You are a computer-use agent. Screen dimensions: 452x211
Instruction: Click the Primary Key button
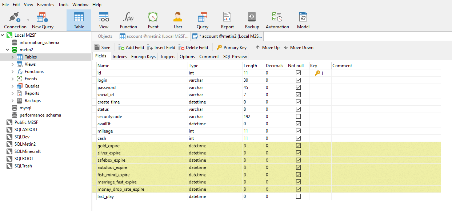[231, 48]
